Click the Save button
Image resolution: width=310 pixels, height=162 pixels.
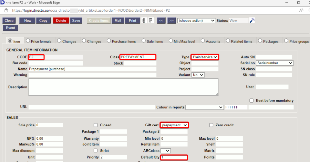click(x=76, y=21)
